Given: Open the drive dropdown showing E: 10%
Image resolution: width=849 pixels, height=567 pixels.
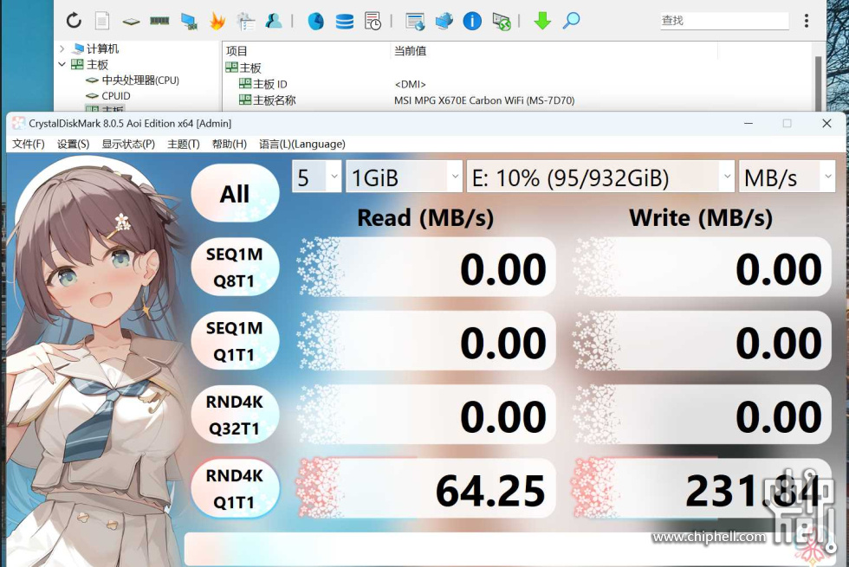Looking at the screenshot, I should click(599, 177).
